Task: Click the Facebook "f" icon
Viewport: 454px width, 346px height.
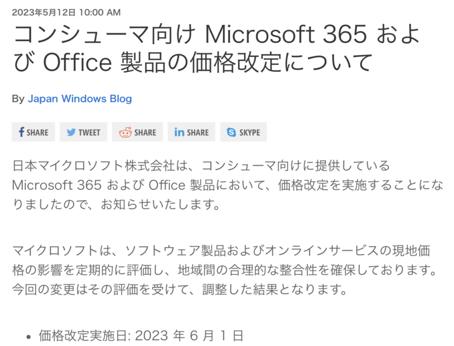Action: [x=21, y=132]
